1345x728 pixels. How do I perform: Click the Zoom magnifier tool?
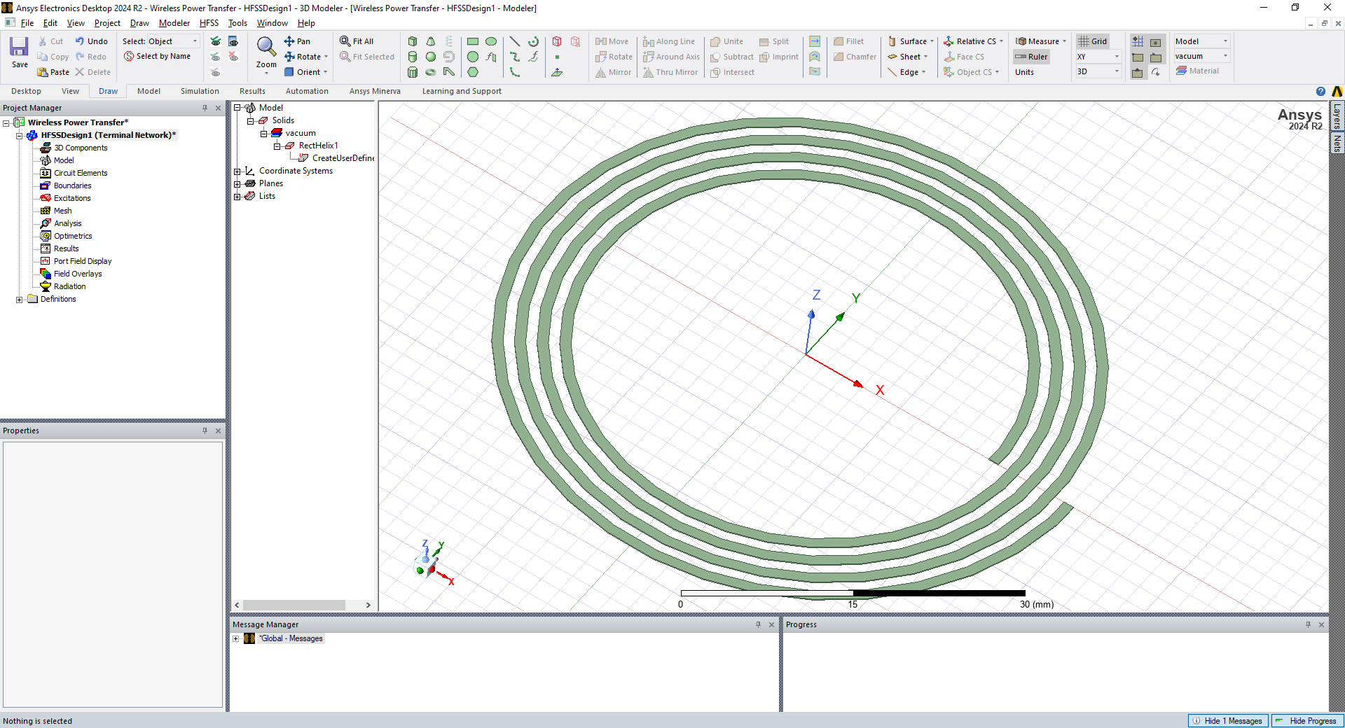click(x=266, y=48)
